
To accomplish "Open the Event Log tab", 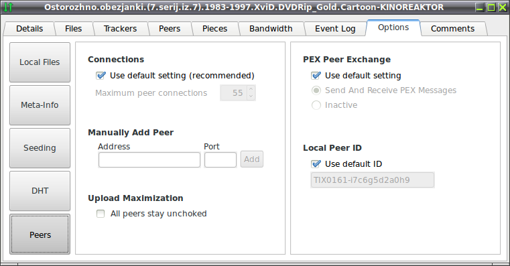I will click(x=335, y=29).
